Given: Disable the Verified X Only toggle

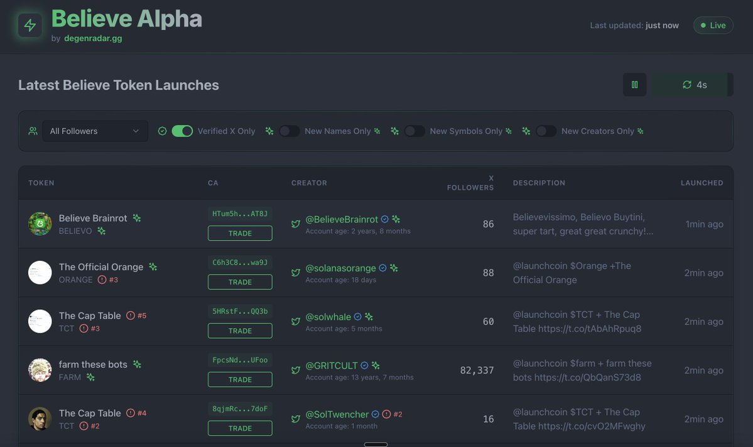Looking at the screenshot, I should (182, 131).
